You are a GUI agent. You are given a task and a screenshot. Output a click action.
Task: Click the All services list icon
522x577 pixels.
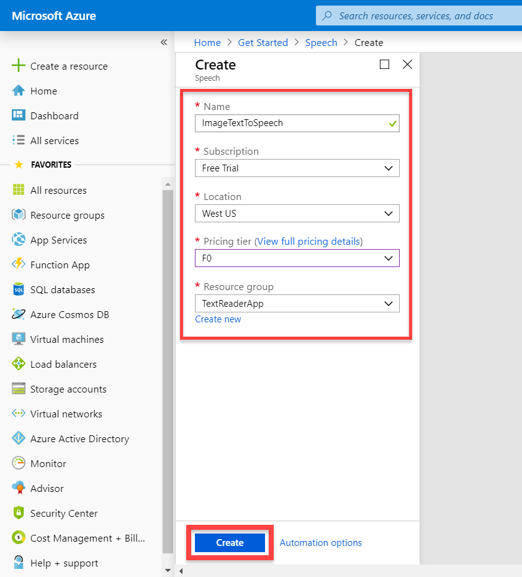[19, 140]
